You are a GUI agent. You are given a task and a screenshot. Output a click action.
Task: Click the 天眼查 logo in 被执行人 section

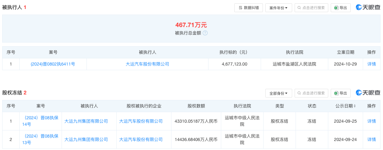[368, 8]
